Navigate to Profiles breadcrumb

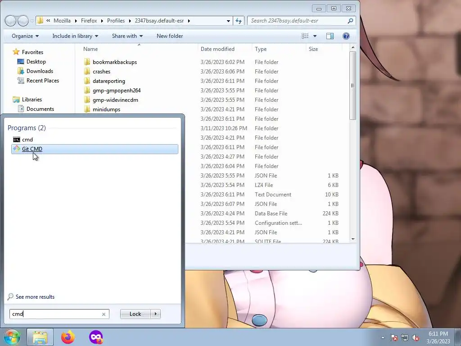click(116, 21)
